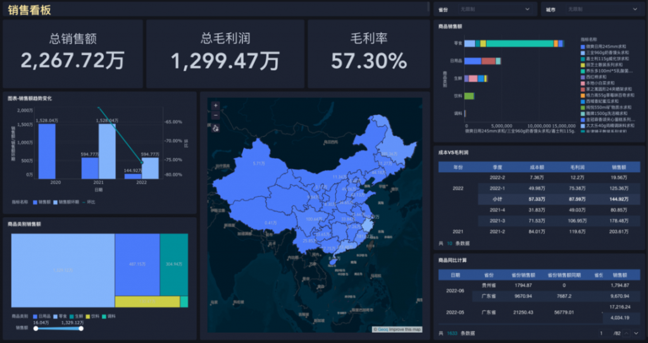
Task: Zoom out on the China map
Action: pyautogui.click(x=215, y=115)
